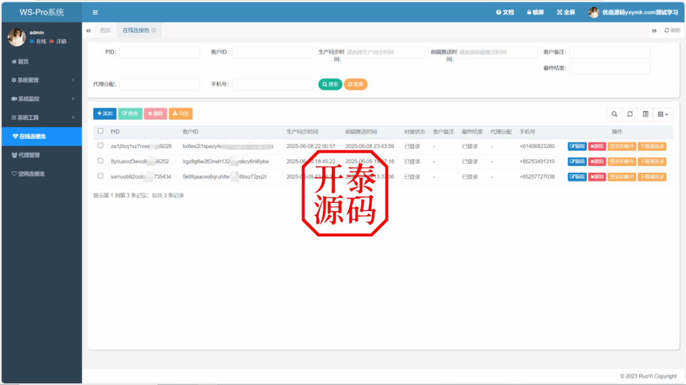
Task: Check the select-all checkbox in table header
Action: click(x=100, y=131)
